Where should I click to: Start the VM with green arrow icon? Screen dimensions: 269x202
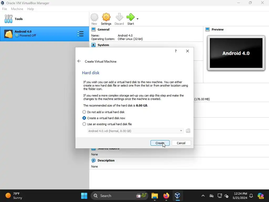click(131, 17)
